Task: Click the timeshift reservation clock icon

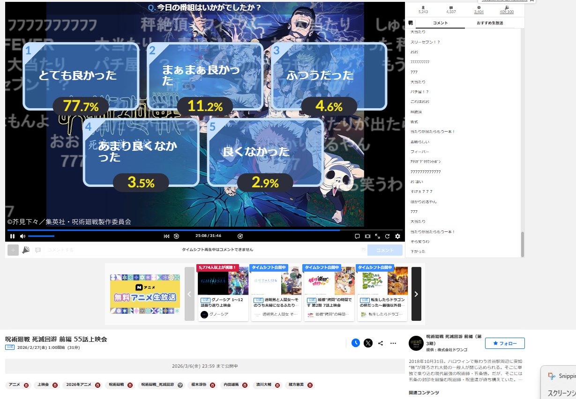Action: 356,343
